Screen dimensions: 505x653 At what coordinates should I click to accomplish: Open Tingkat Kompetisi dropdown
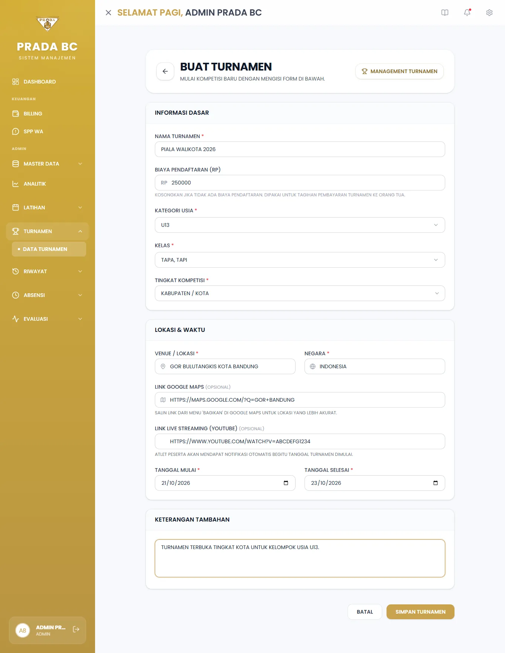[x=300, y=293]
